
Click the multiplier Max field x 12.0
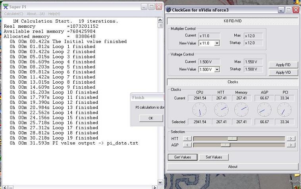(x=253, y=36)
